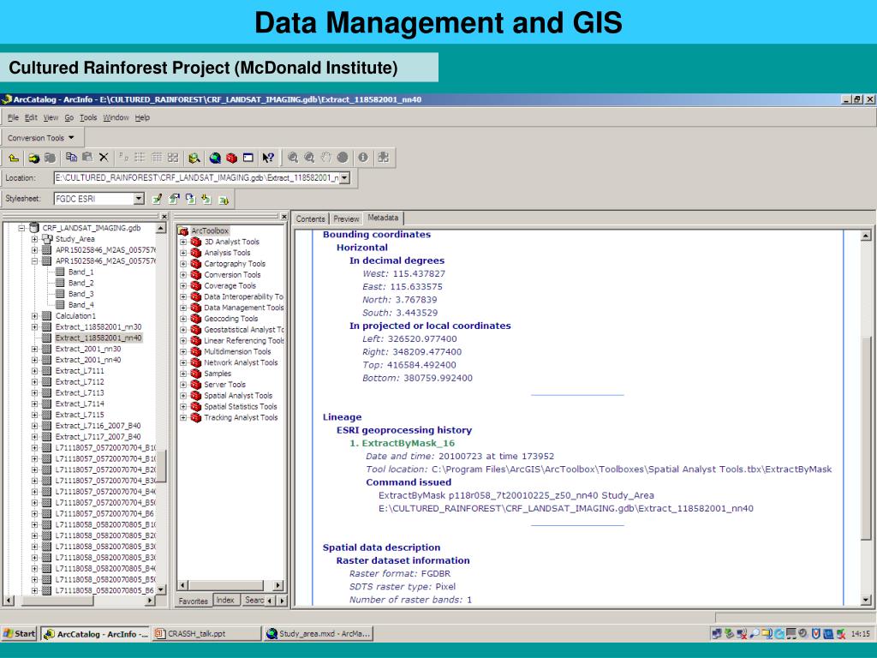Click the Edit Metadata icon
The width and height of the screenshot is (877, 658).
click(158, 199)
